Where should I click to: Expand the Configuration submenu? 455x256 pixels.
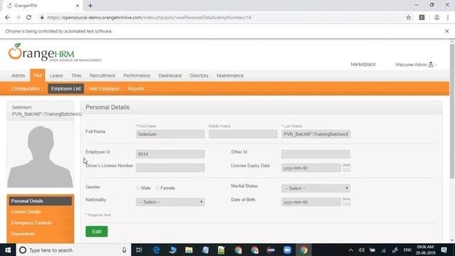(x=27, y=88)
